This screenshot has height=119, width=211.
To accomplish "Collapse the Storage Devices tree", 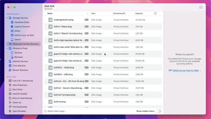I will 7,18.
